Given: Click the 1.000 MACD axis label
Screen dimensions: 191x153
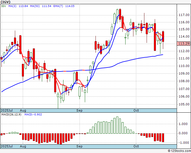Looking at the screenshot, I should [x=183, y=124].
